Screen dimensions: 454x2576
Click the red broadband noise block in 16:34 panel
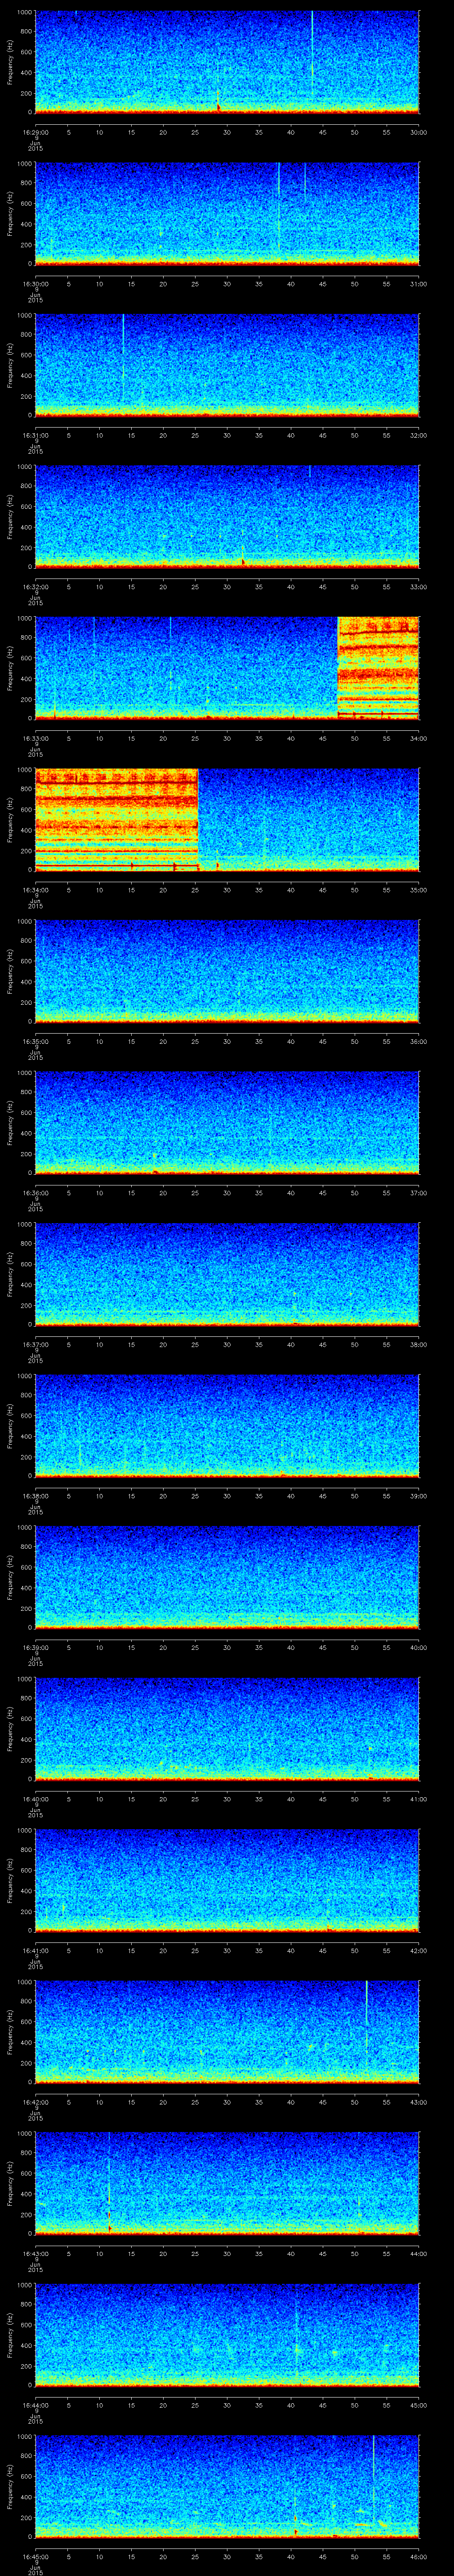[x=117, y=820]
